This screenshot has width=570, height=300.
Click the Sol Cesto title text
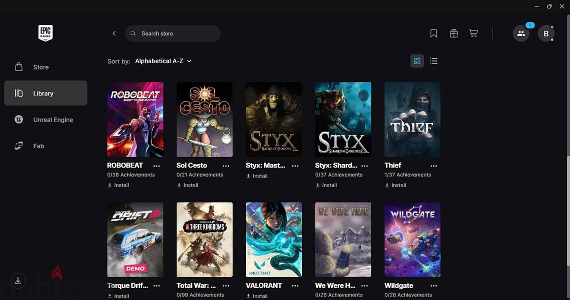point(192,165)
